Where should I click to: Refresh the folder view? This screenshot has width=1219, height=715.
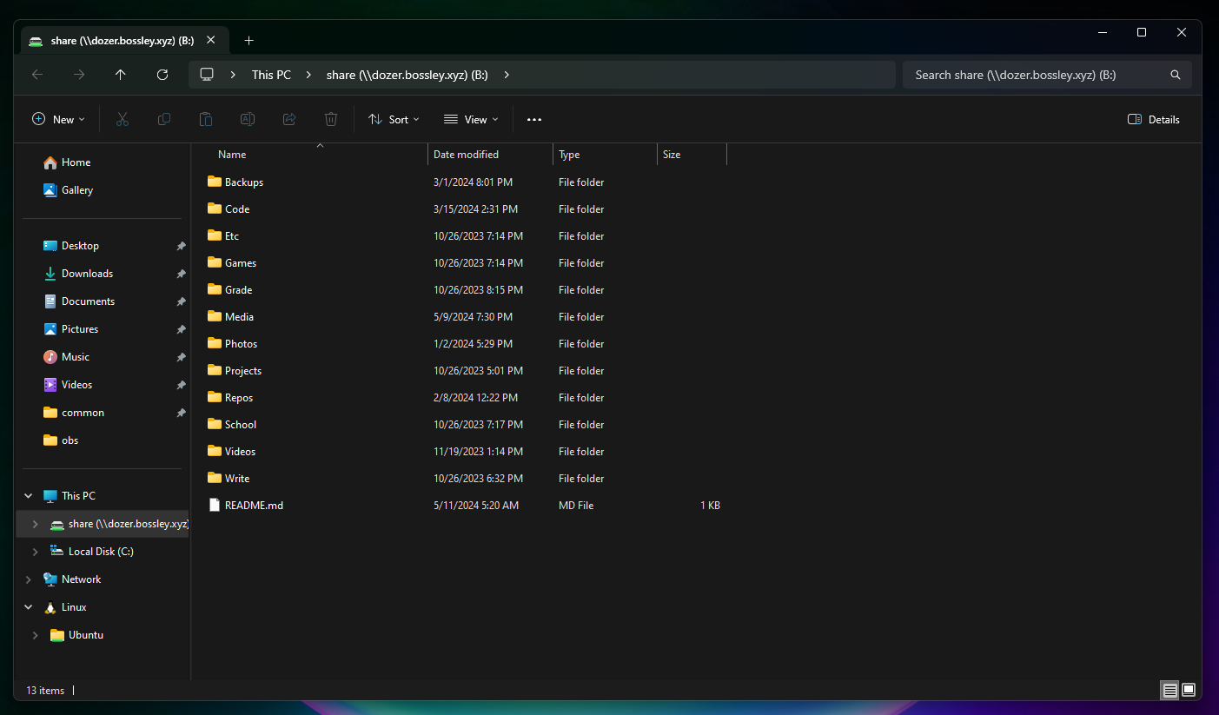click(162, 75)
